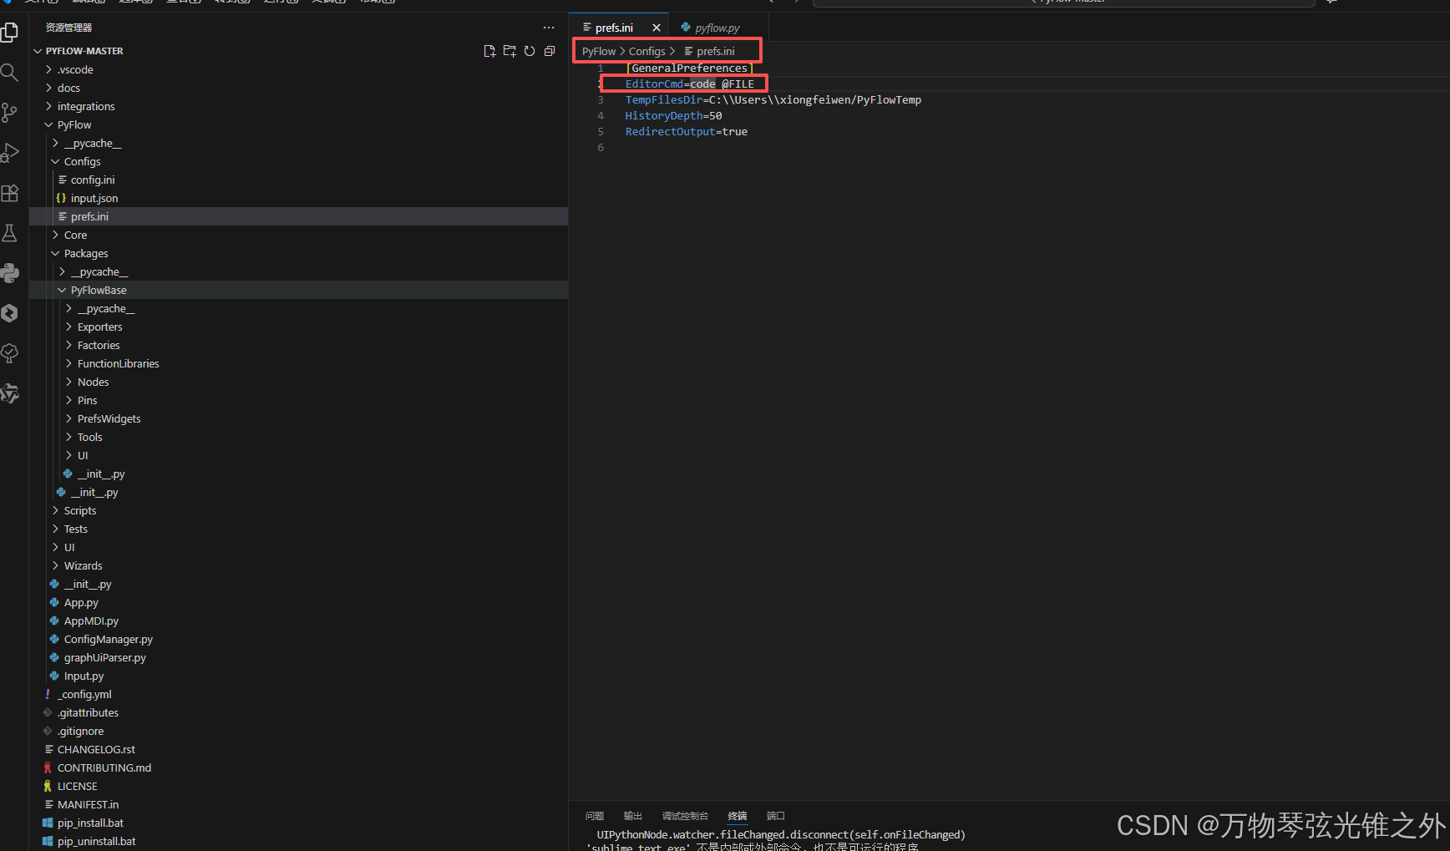Viewport: 1450px width, 851px height.
Task: Open .gitignore in the file tree
Action: (x=80, y=731)
